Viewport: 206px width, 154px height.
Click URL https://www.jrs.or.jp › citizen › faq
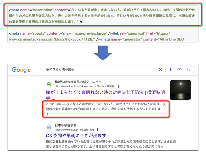(x=74, y=130)
